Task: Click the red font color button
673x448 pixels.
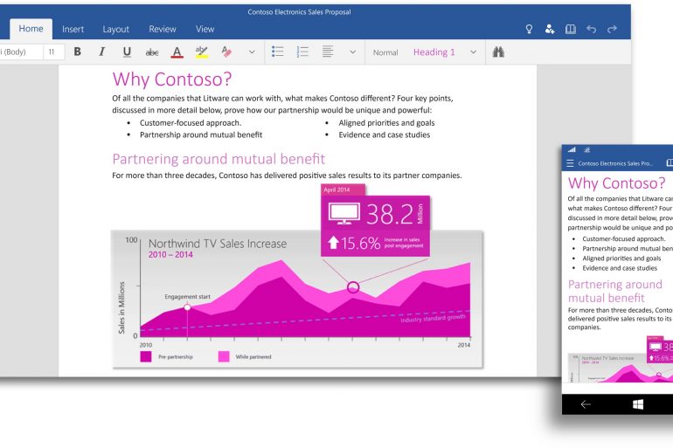Action: tap(177, 52)
